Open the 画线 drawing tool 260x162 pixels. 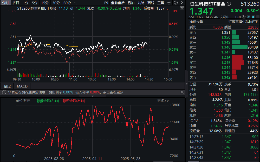coord(150,3)
